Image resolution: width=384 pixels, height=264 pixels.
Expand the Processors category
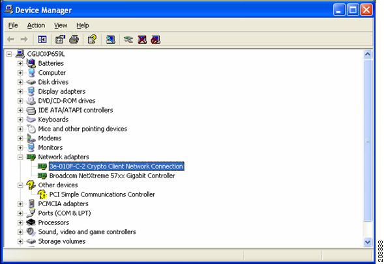(20, 222)
